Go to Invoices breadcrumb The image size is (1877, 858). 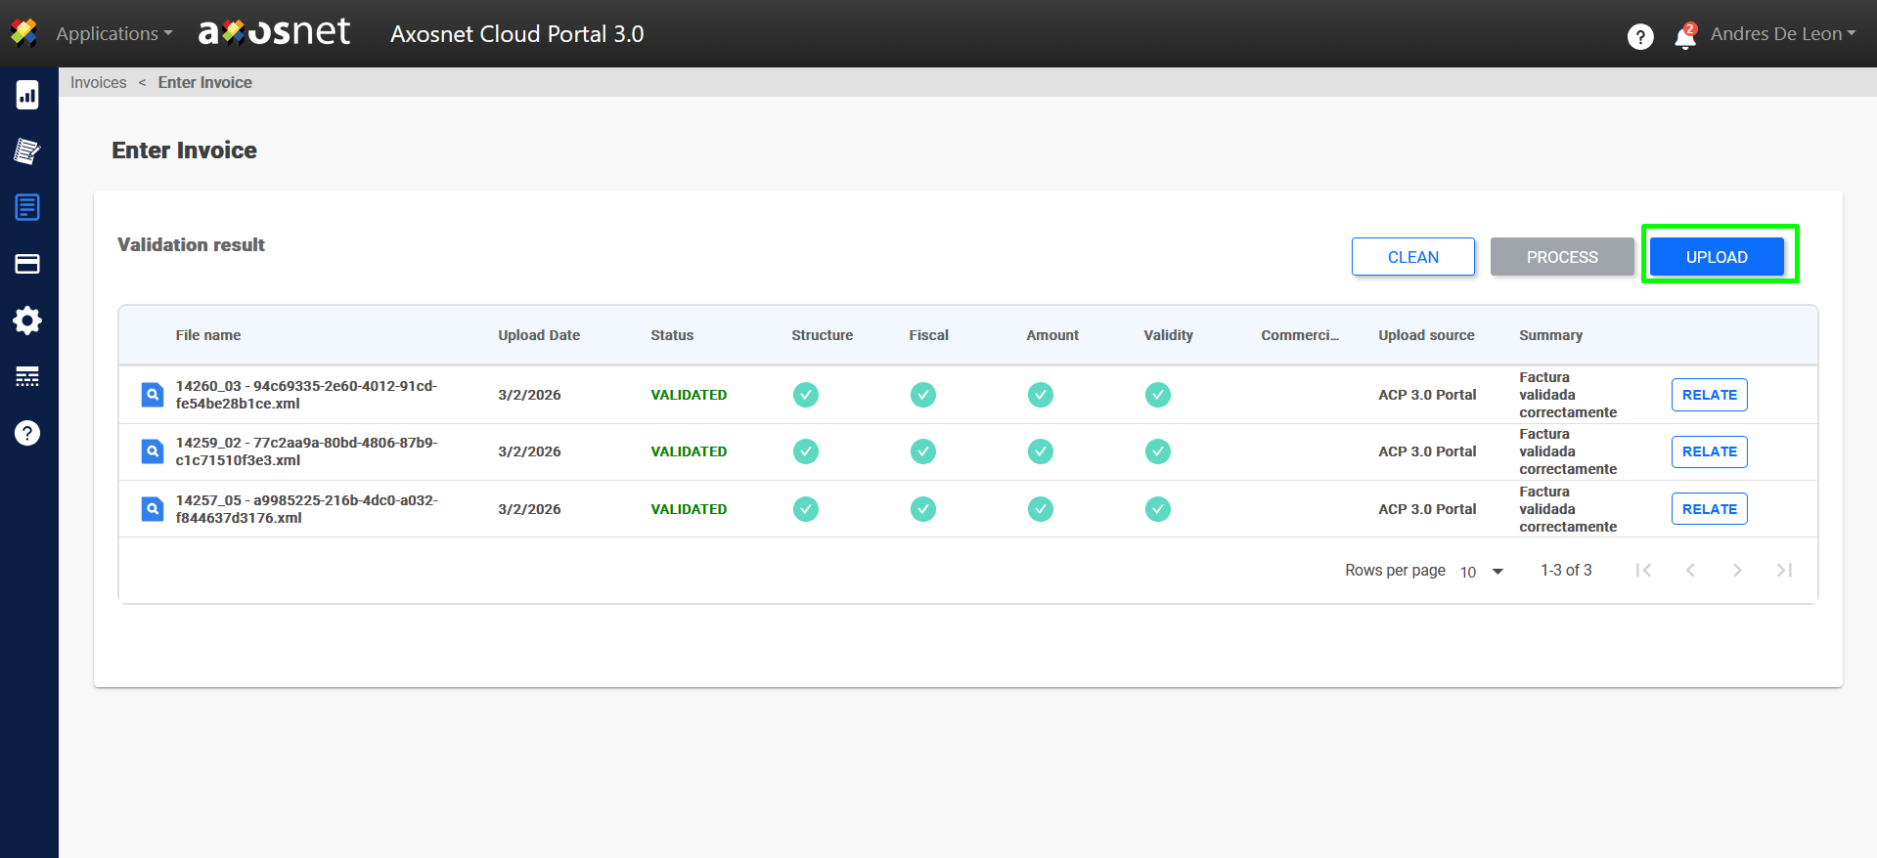tap(99, 82)
